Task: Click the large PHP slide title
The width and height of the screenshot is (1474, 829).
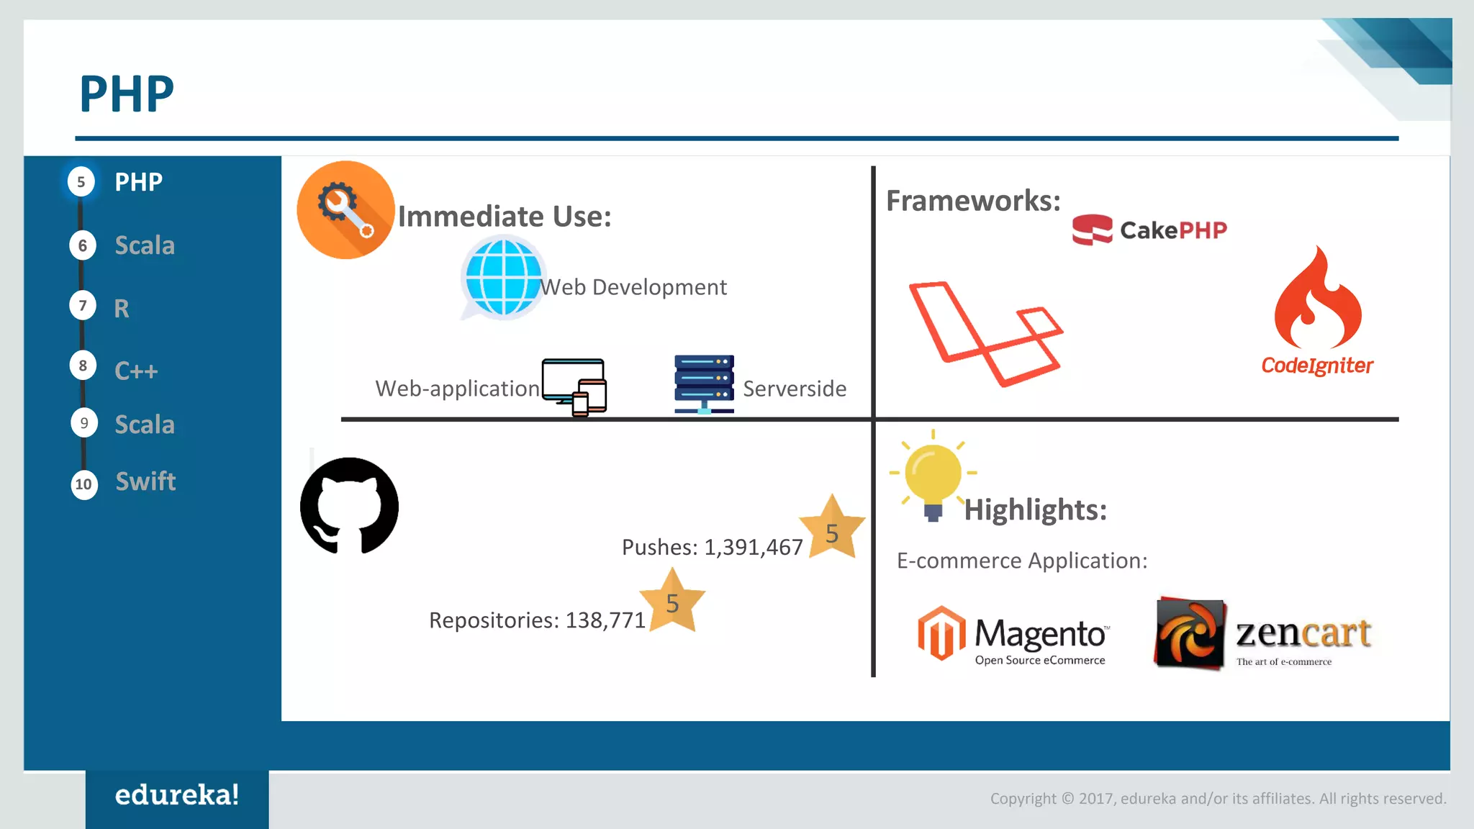Action: 127,94
